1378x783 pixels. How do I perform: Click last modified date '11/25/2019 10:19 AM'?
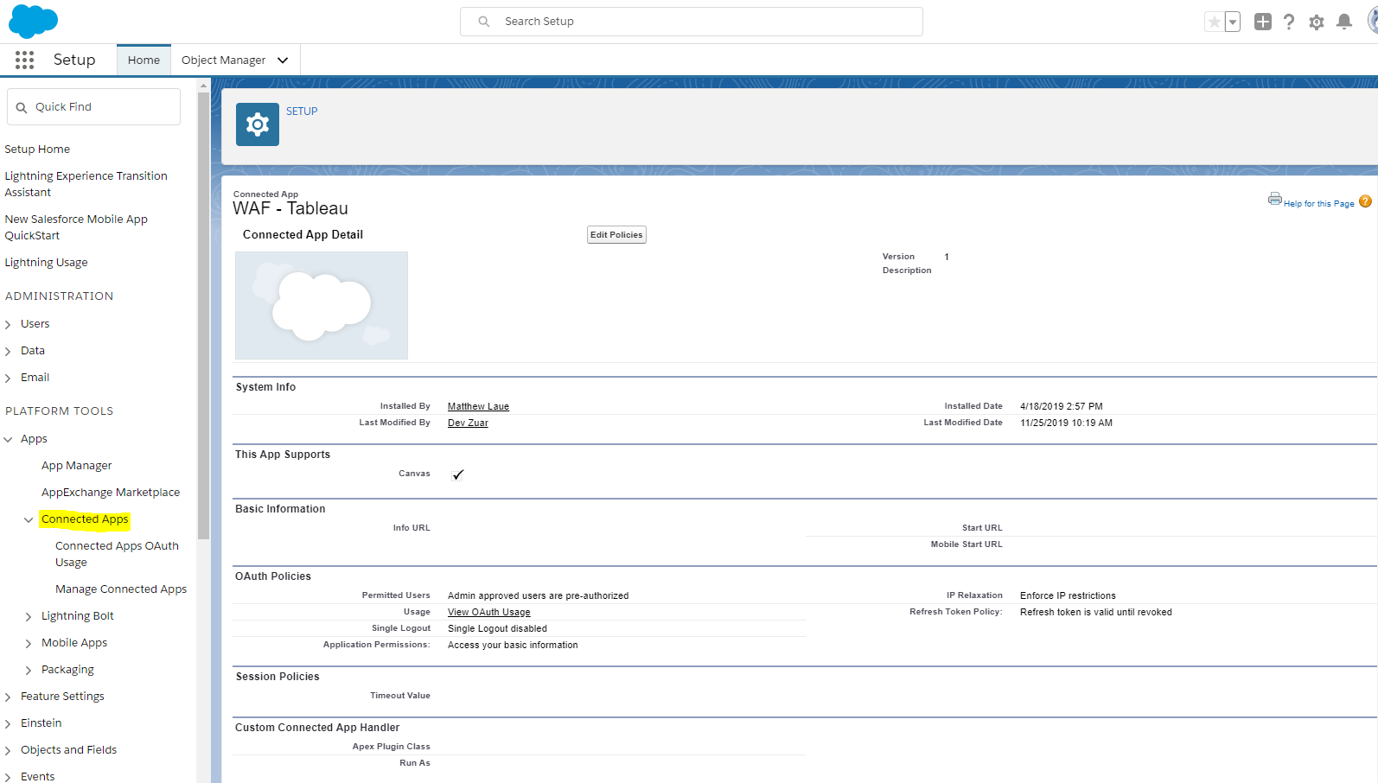coord(1066,423)
